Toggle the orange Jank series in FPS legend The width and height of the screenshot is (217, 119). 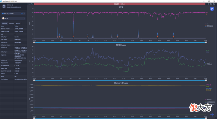[x=209, y=25]
